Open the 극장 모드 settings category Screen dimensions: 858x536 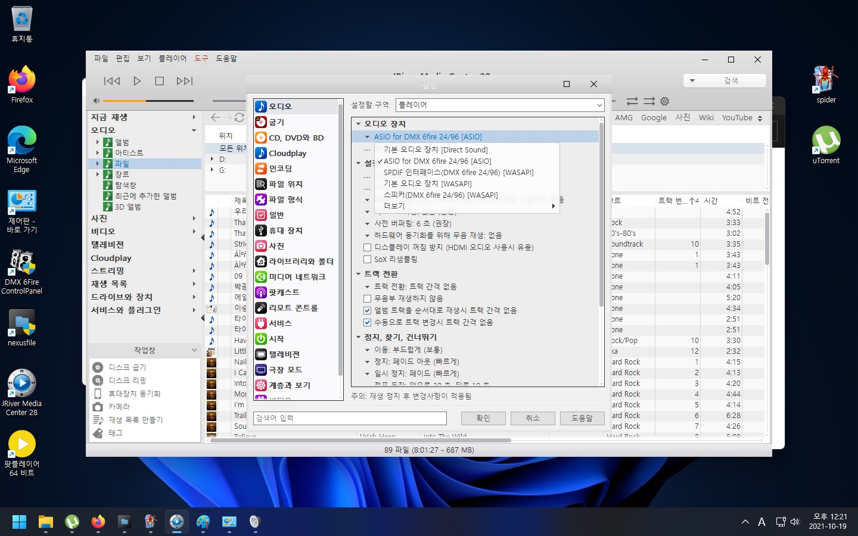click(296, 370)
